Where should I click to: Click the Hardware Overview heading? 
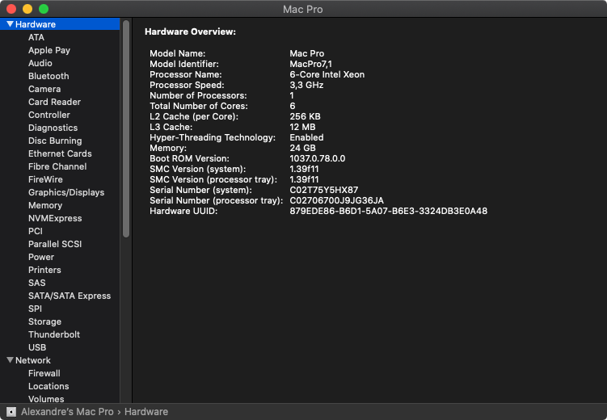point(190,31)
